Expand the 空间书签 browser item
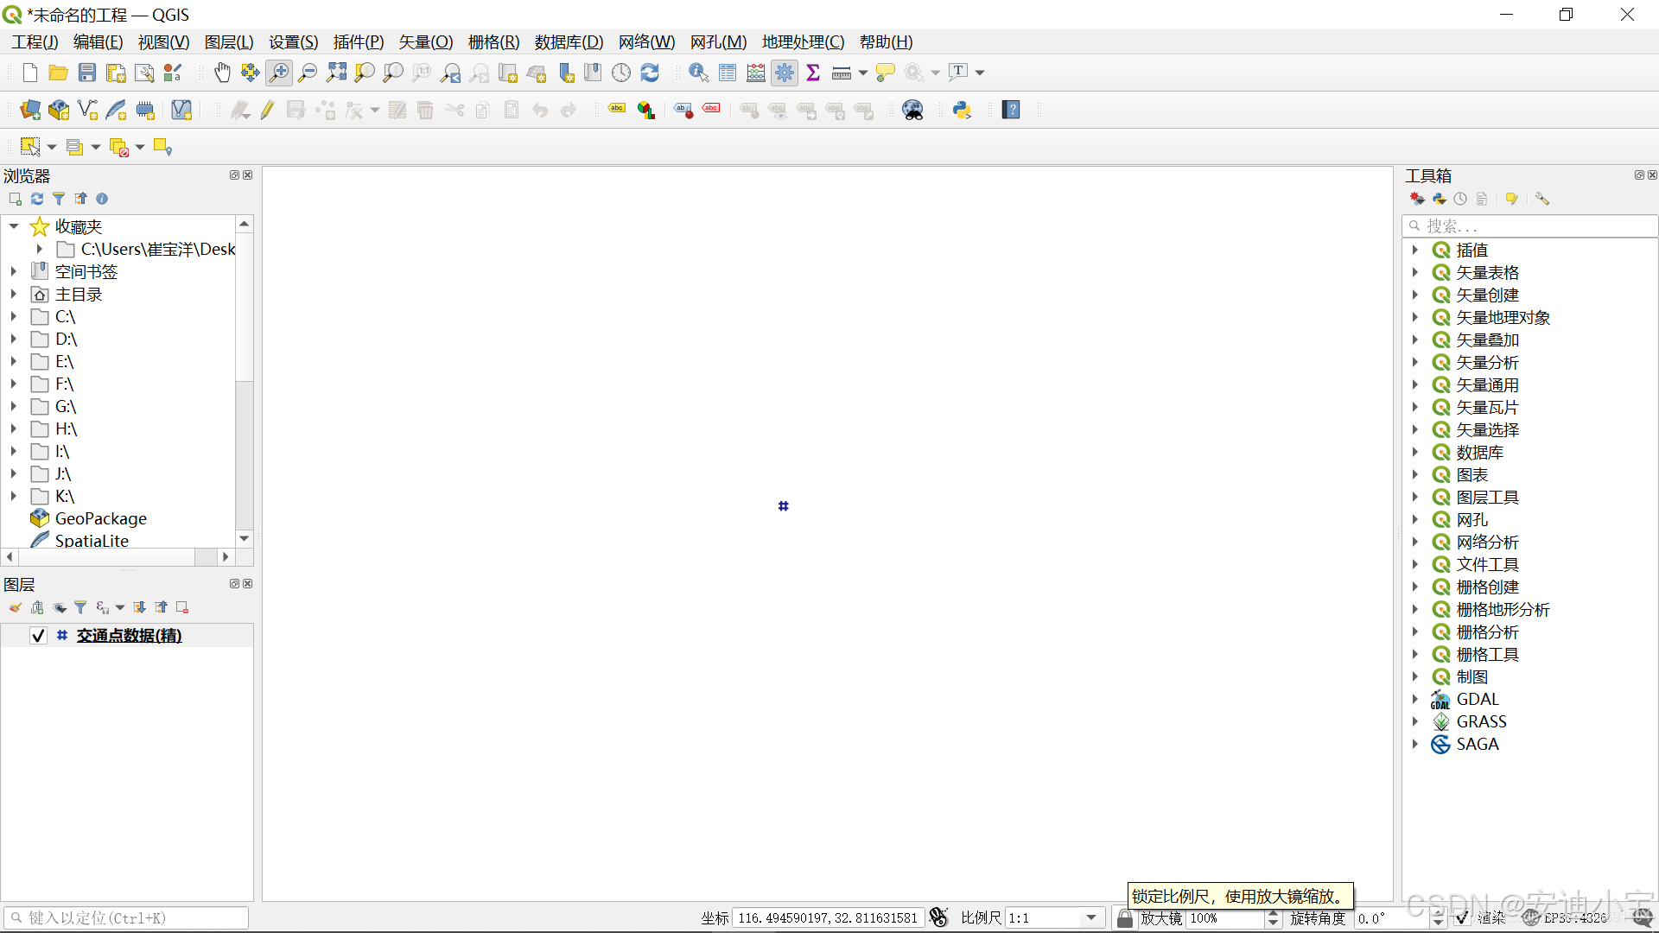1659x933 pixels. (x=14, y=271)
